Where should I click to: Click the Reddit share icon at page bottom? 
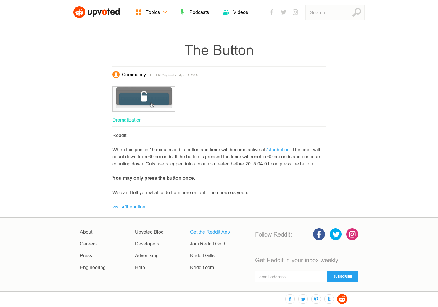[342, 299]
